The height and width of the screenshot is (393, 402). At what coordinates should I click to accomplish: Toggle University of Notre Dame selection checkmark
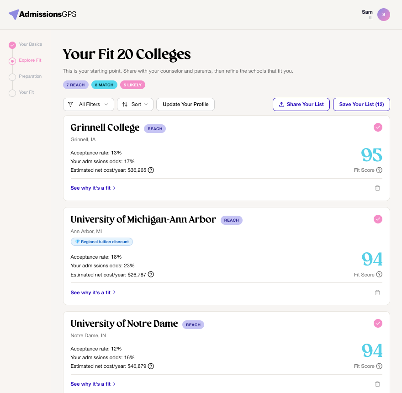pyautogui.click(x=378, y=323)
